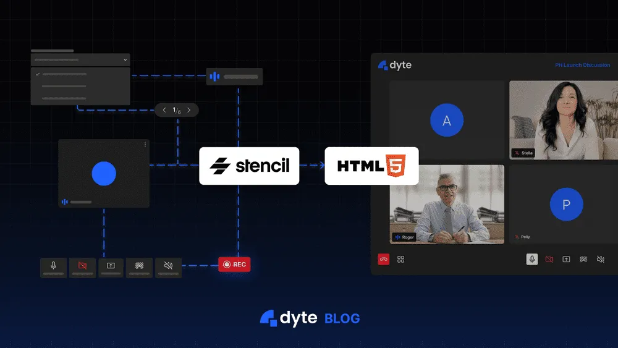This screenshot has height=348, width=618.
Task: Open three-dot menu on participant tile
Action: [x=145, y=145]
